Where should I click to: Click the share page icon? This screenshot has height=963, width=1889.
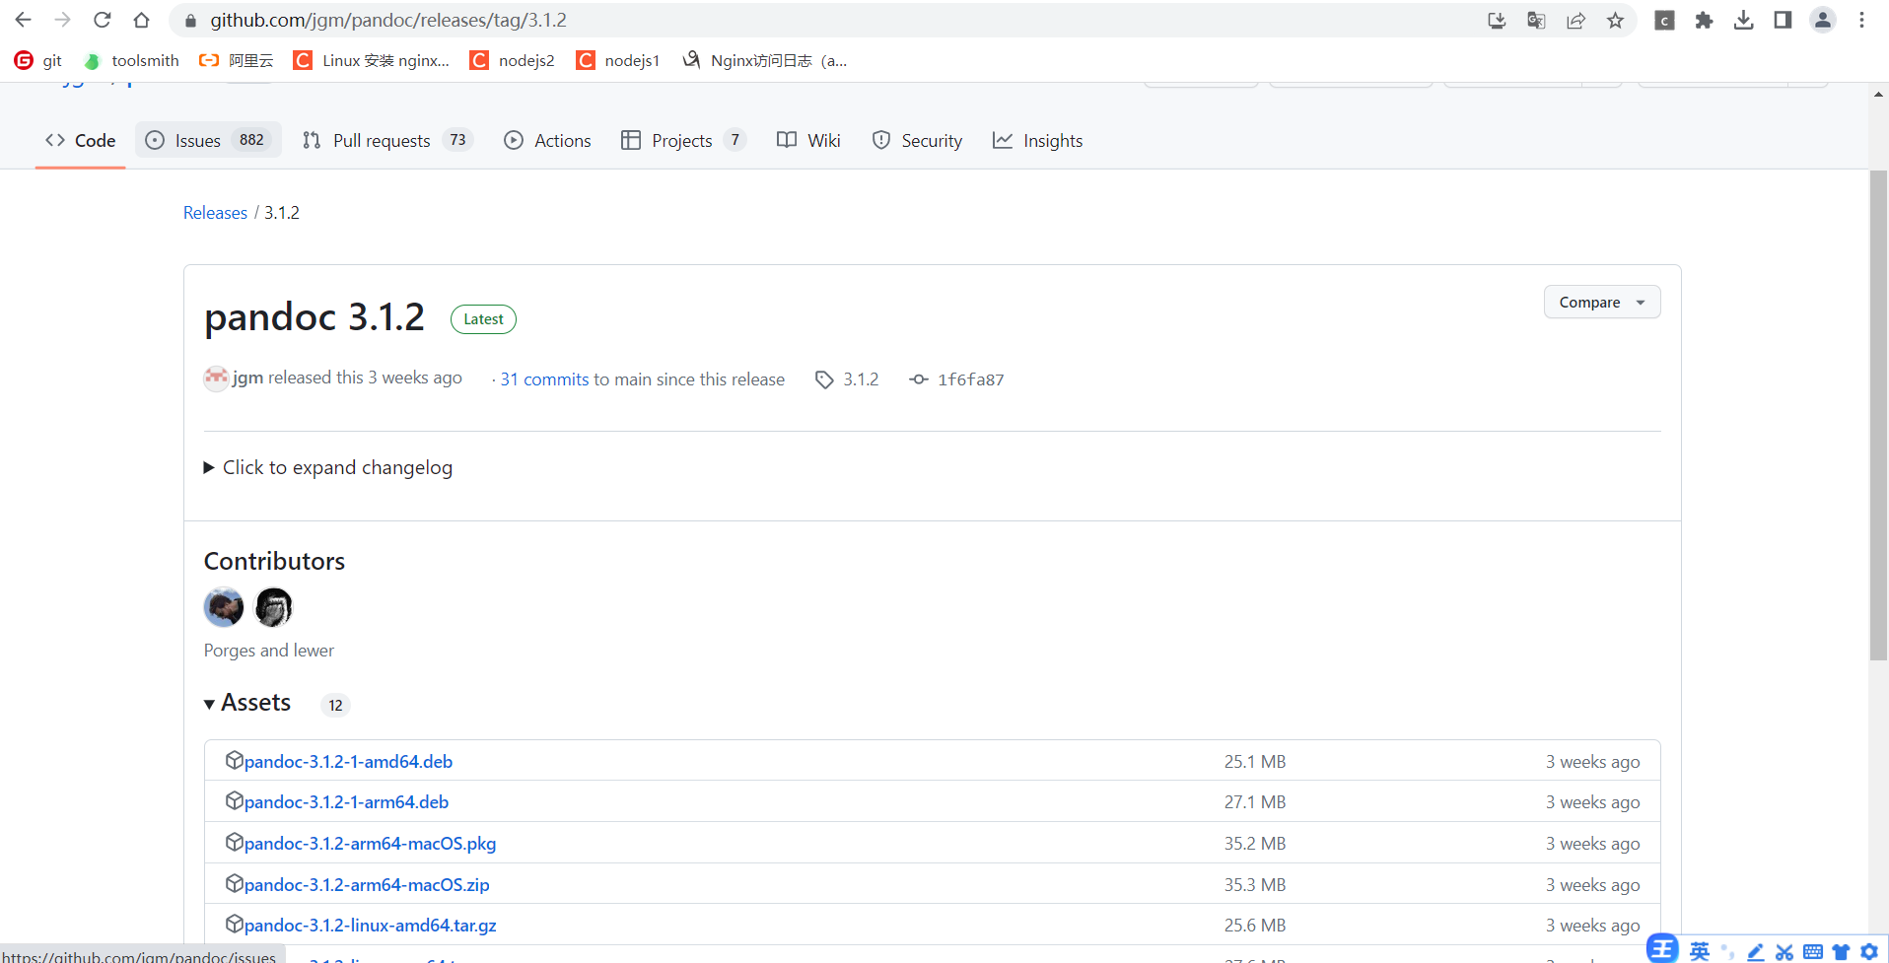tap(1575, 20)
